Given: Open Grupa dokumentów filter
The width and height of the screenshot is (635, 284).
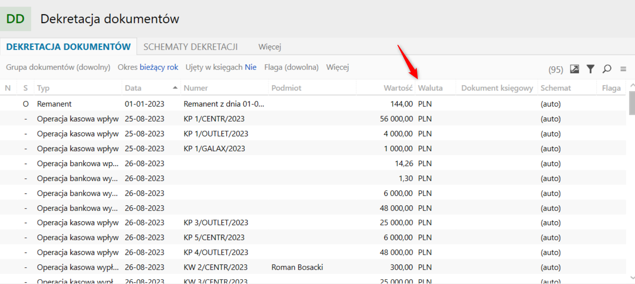Looking at the screenshot, I should point(58,67).
